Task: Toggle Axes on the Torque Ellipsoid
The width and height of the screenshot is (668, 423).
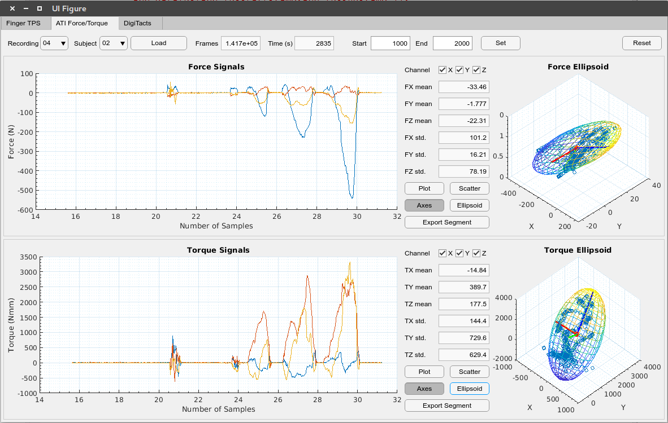Action: (x=424, y=388)
